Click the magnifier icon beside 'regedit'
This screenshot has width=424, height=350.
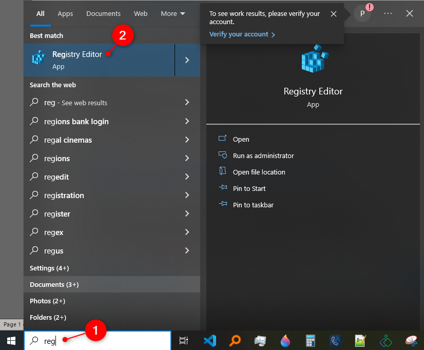(34, 176)
